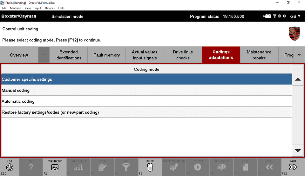Click the scroll down arrow in list
305x176 pixels.
tap(298, 151)
